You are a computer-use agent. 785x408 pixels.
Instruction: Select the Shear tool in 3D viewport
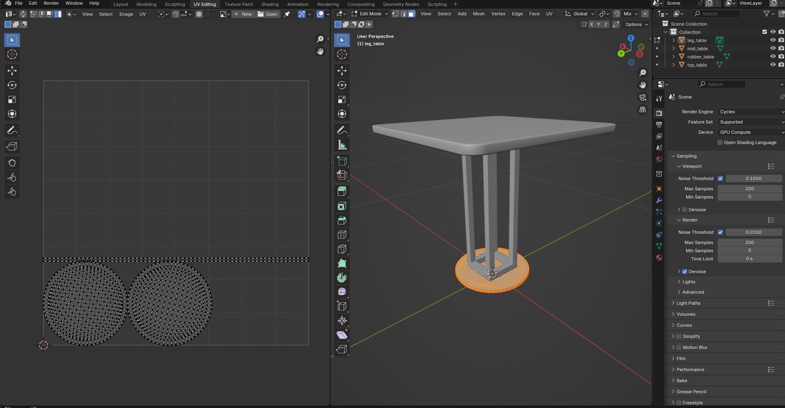(342, 335)
